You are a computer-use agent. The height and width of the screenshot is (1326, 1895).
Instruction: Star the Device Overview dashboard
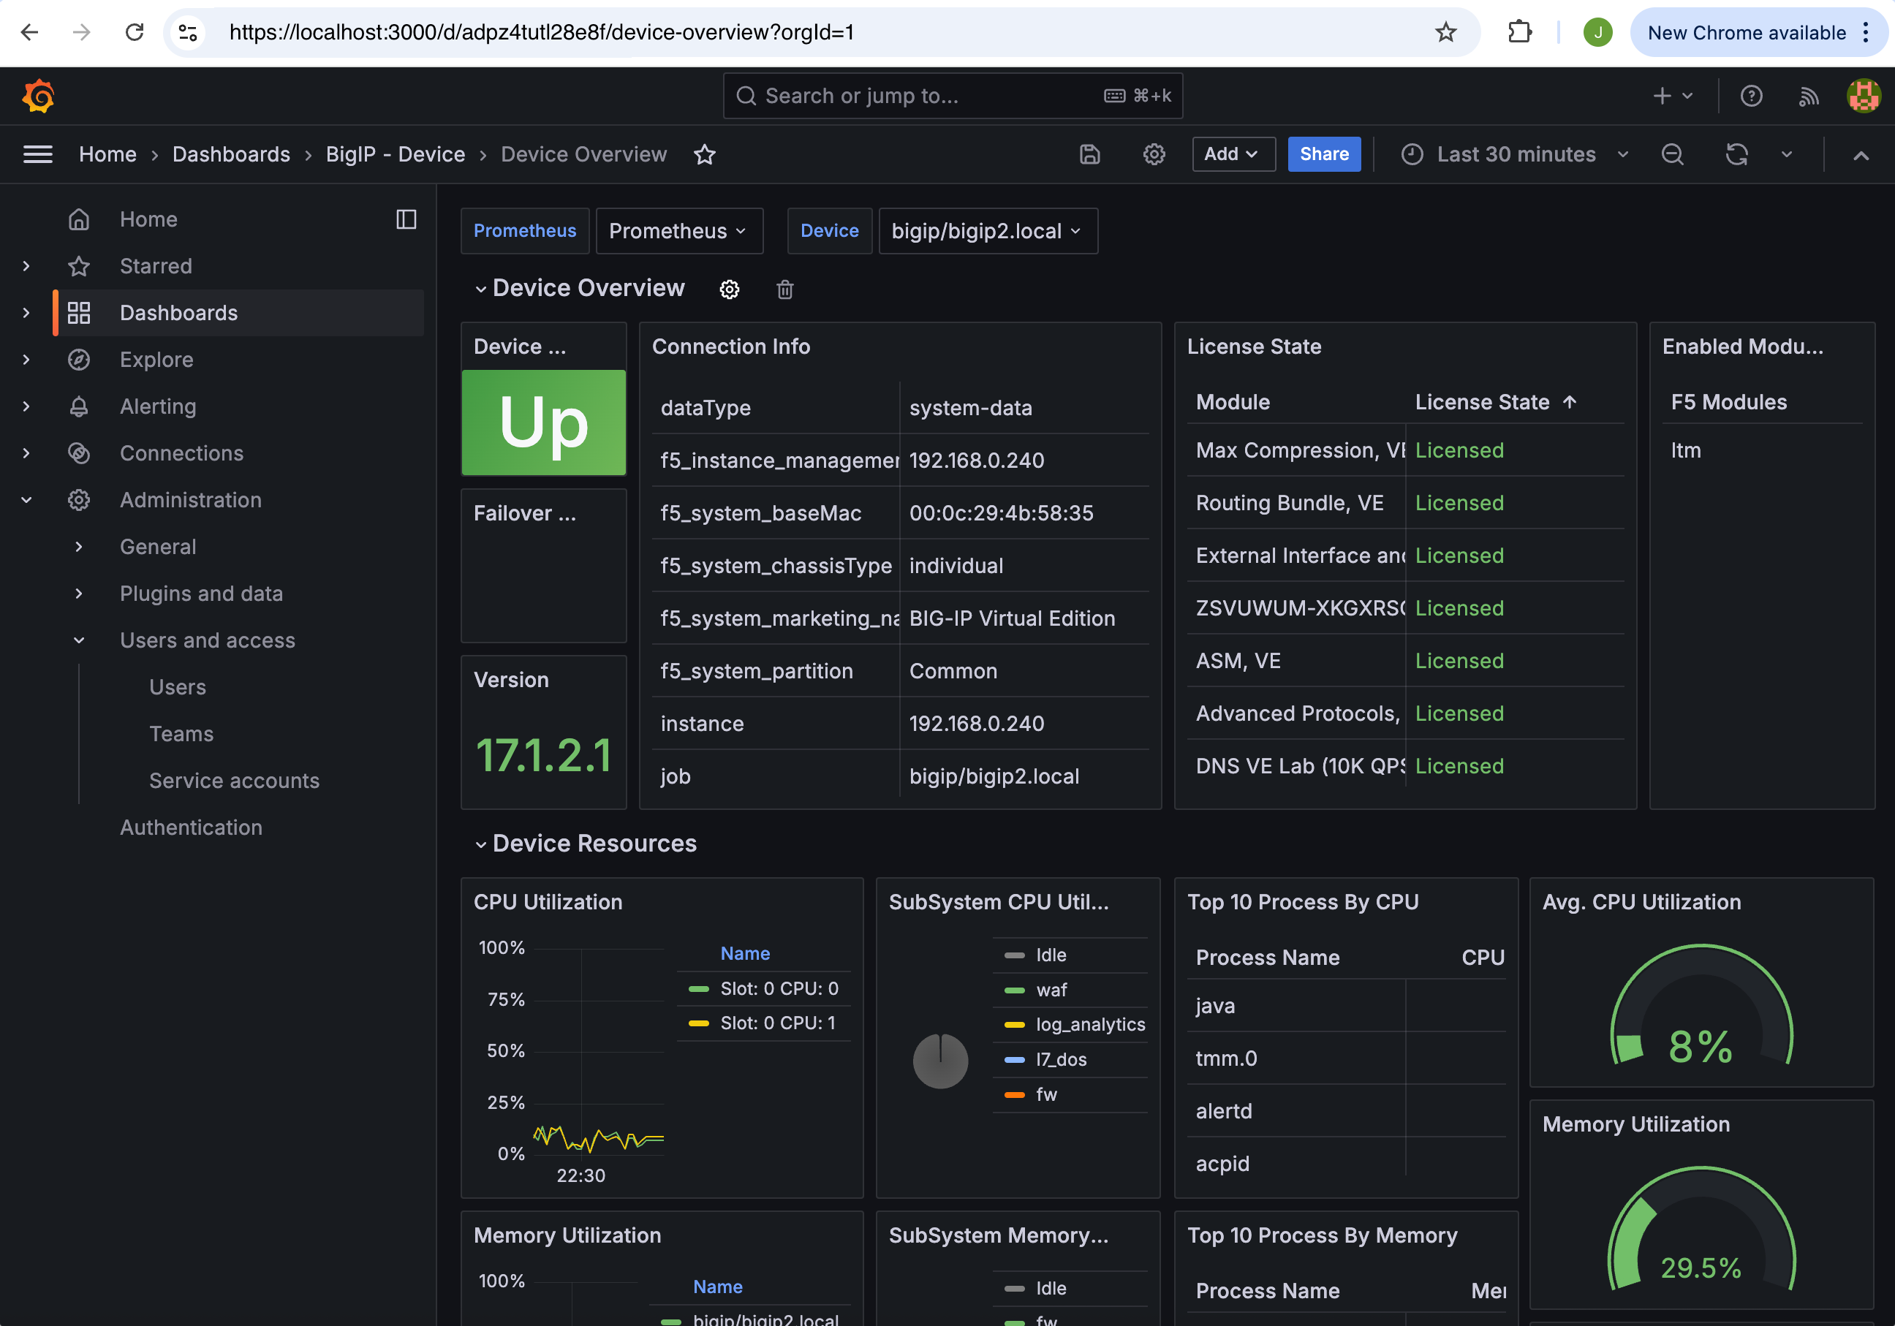coord(705,154)
